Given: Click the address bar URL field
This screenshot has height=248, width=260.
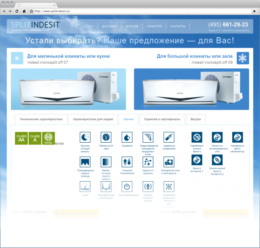Looking at the screenshot, I should coord(143,11).
